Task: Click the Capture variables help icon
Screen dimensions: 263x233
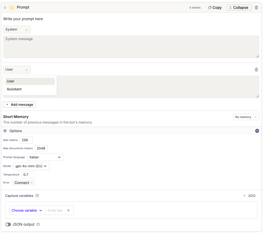Action: tap(37, 196)
